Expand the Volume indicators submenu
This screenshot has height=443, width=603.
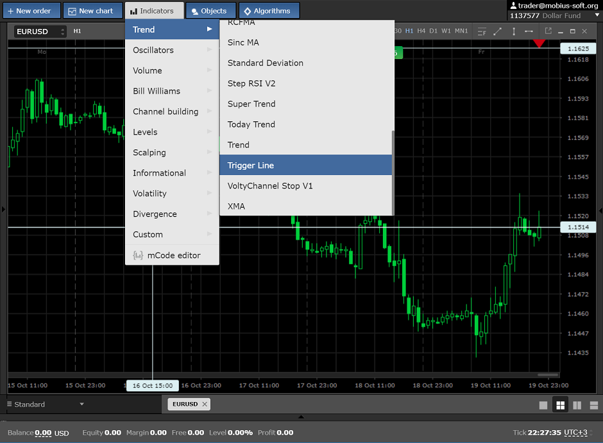(x=173, y=71)
